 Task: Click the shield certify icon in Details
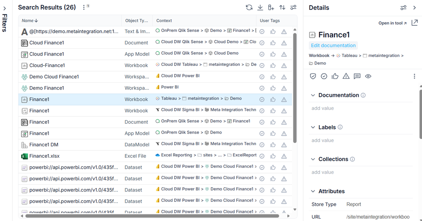313,76
